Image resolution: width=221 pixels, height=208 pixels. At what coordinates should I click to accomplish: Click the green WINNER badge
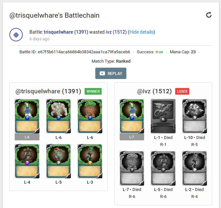click(x=93, y=91)
